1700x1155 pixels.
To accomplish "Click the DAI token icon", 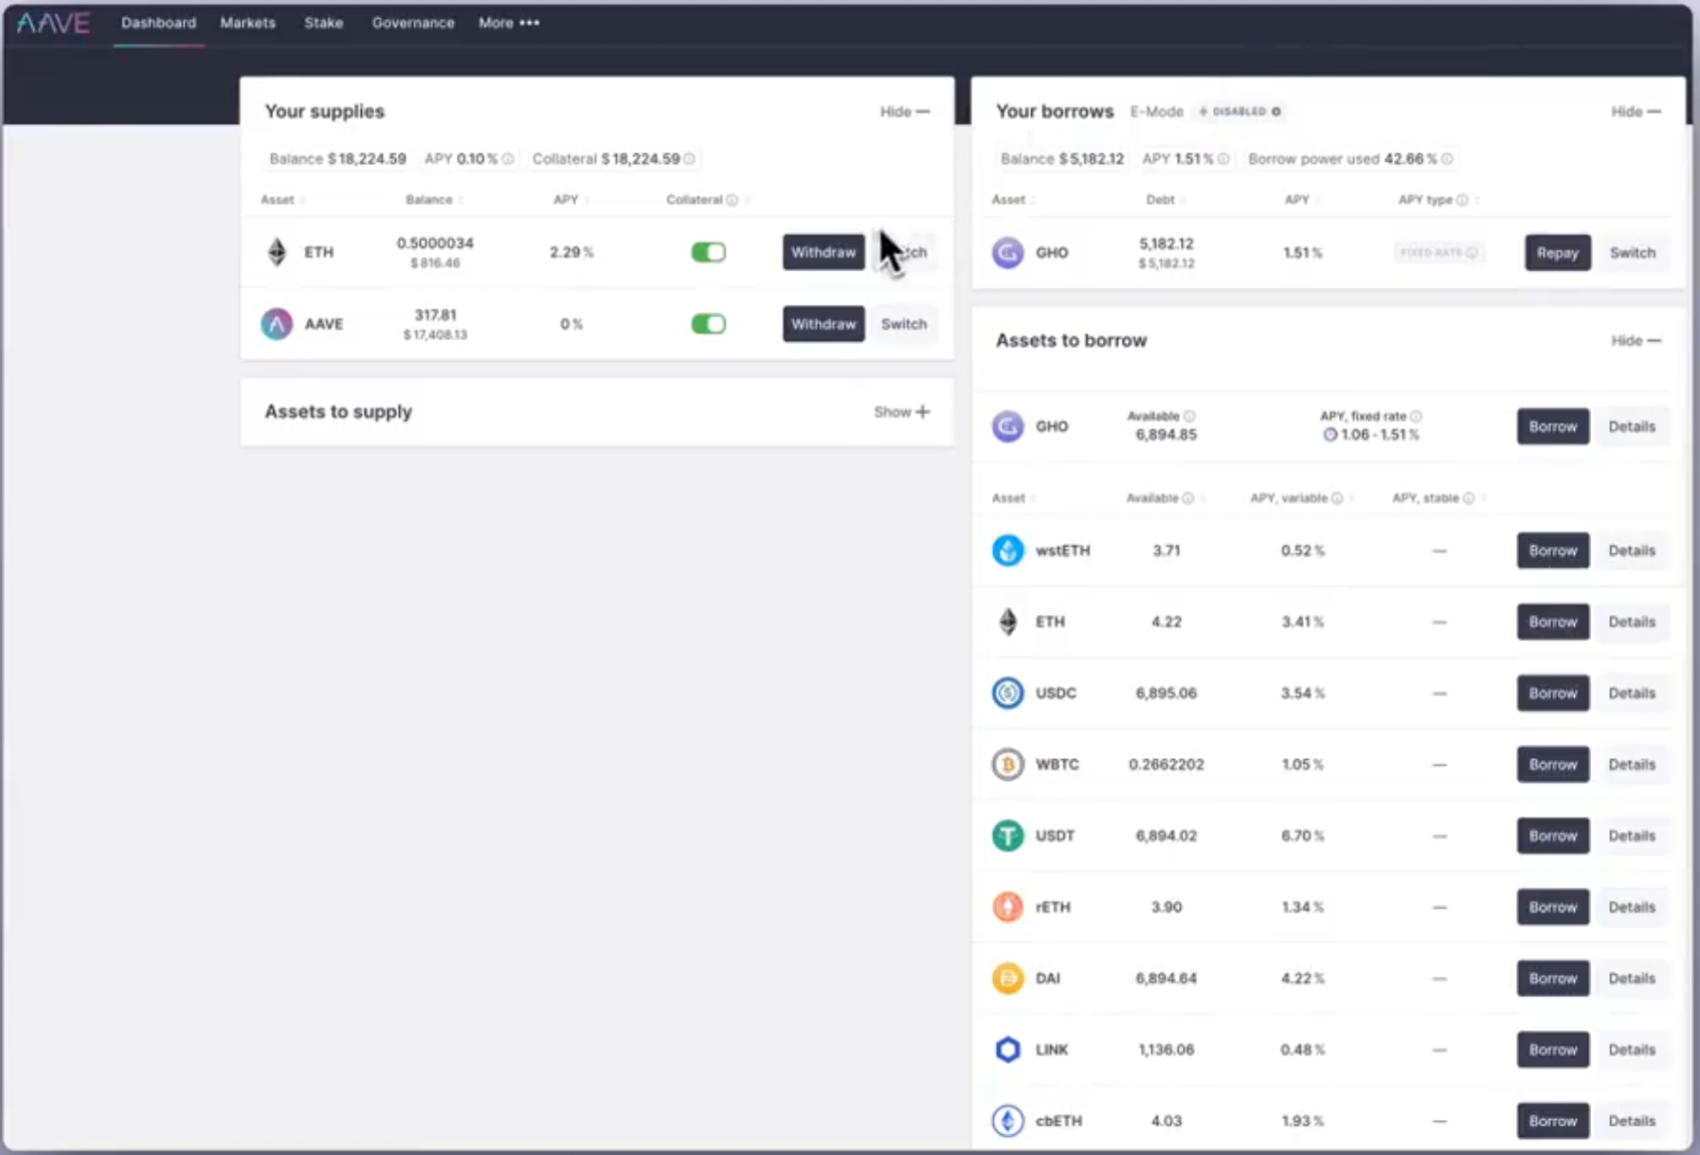I will pos(1007,978).
